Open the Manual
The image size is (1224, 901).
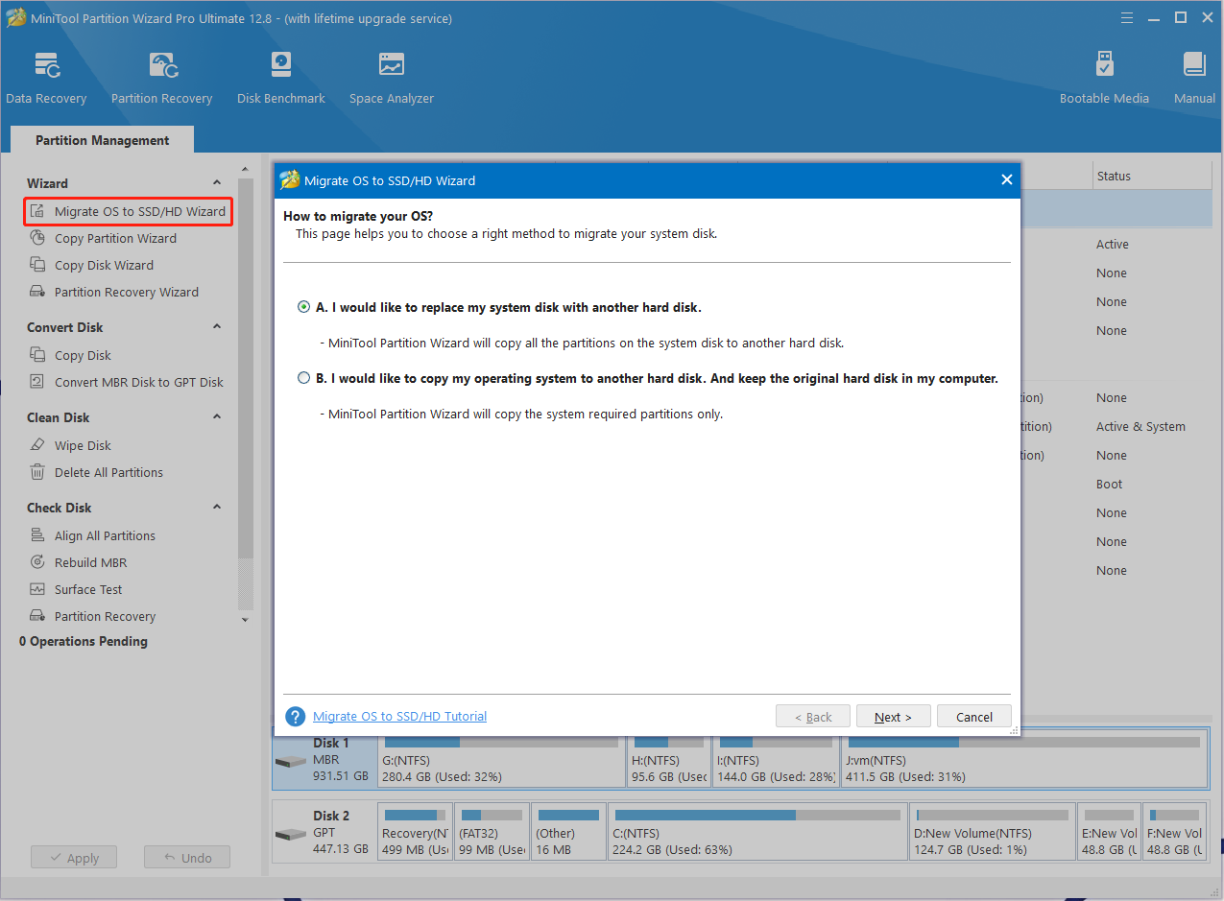[x=1194, y=78]
